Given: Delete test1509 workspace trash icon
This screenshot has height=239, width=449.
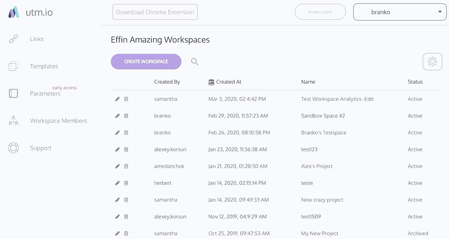Looking at the screenshot, I should click(x=126, y=217).
